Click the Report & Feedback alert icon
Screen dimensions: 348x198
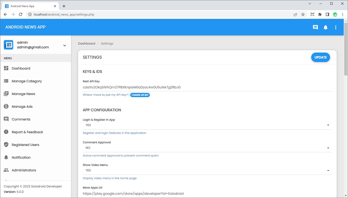[x=6, y=132]
